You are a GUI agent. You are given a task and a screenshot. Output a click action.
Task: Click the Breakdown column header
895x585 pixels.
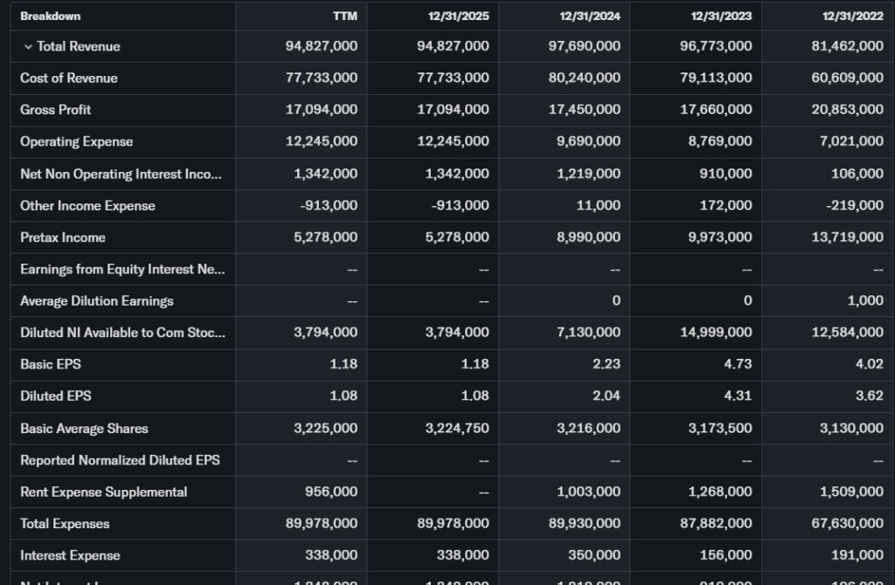[51, 16]
